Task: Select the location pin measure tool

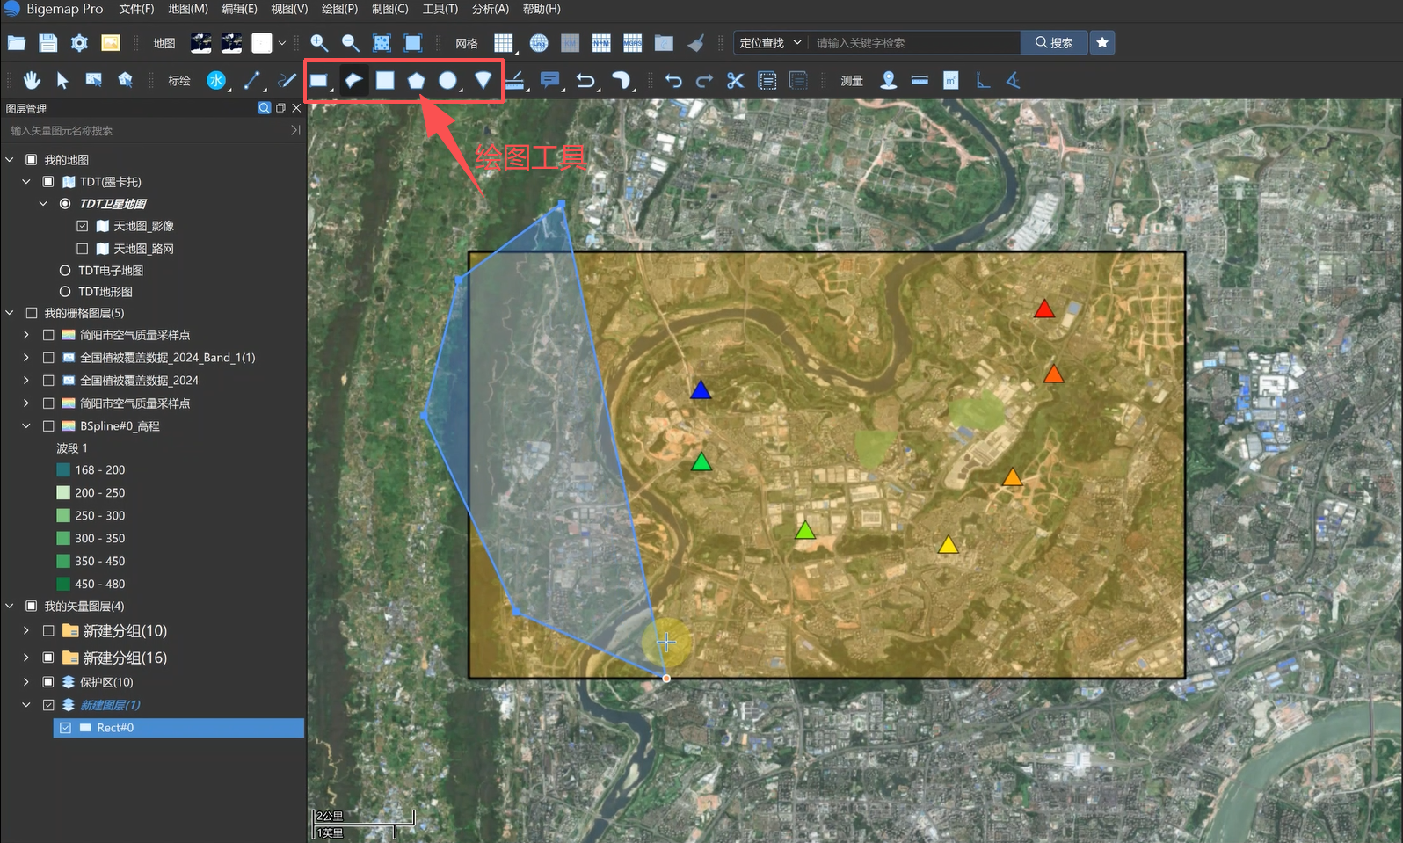Action: [x=889, y=80]
